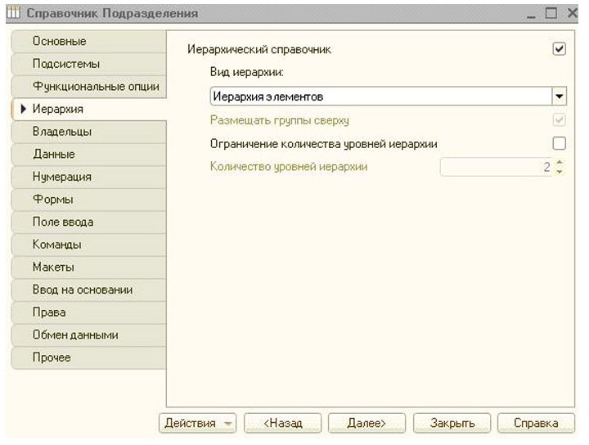The width and height of the screenshot is (589, 445).
Task: Go to the Владельцы tab
Action: coord(62,131)
